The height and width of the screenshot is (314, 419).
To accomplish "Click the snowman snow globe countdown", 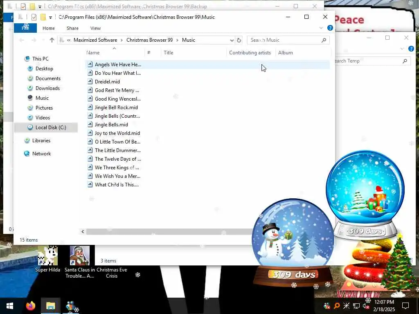I will (293, 242).
